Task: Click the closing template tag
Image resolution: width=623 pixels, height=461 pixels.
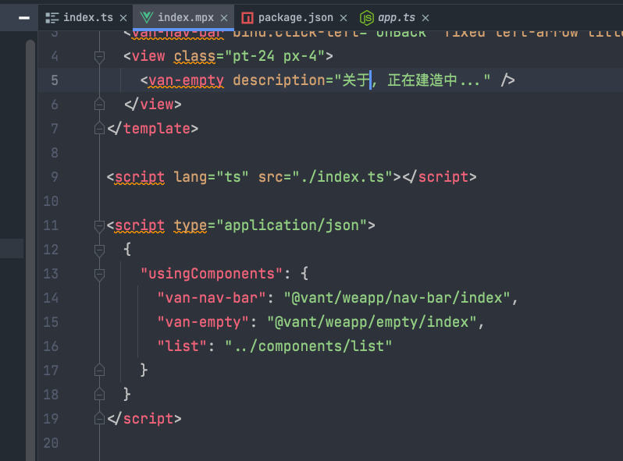Action: pos(153,129)
